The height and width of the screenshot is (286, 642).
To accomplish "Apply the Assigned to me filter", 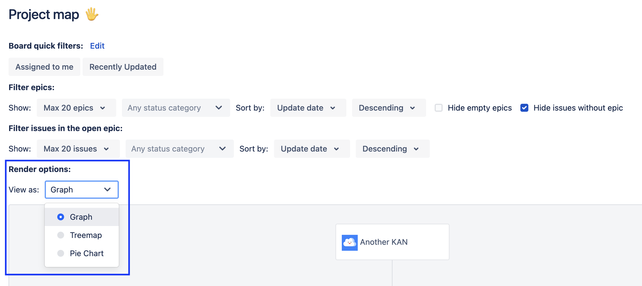I will tap(44, 67).
